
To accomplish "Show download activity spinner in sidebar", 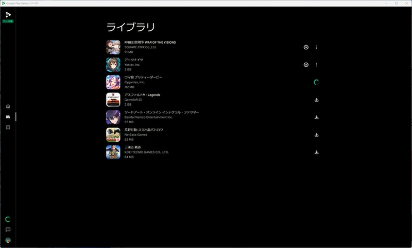I will [8, 219].
